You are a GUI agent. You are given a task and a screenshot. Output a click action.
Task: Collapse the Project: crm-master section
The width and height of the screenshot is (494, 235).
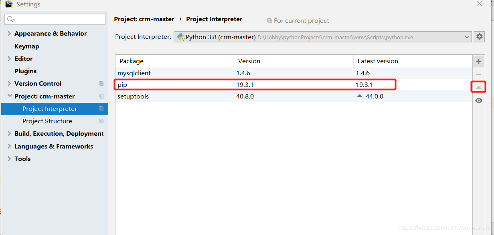tap(9, 96)
